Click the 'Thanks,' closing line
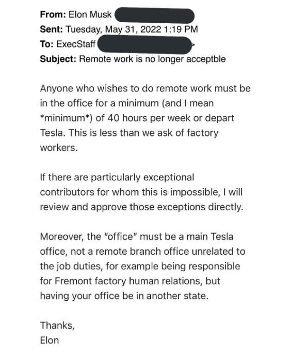The width and height of the screenshot is (292, 356). click(57, 326)
